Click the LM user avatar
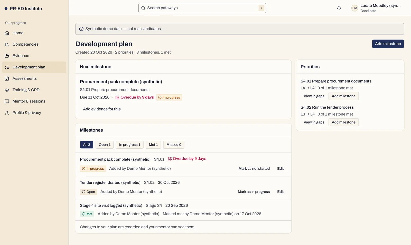The image size is (411, 245). click(x=355, y=8)
